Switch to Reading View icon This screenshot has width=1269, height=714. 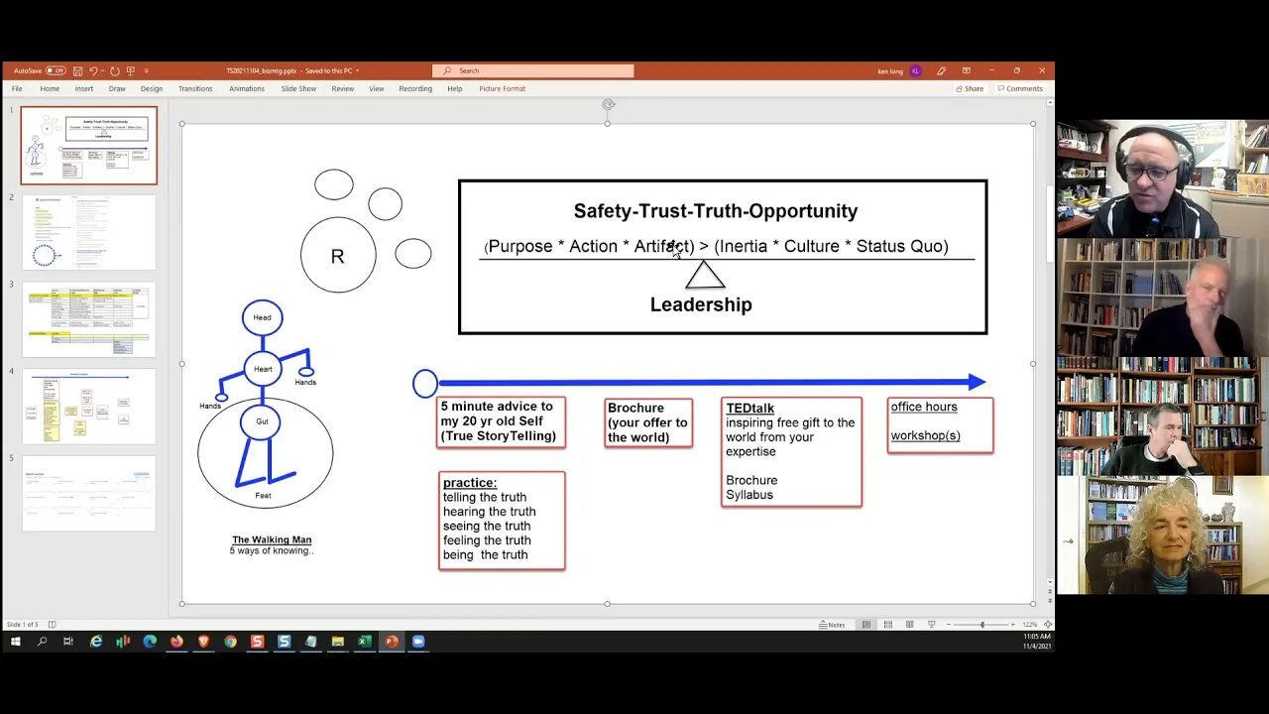point(909,624)
